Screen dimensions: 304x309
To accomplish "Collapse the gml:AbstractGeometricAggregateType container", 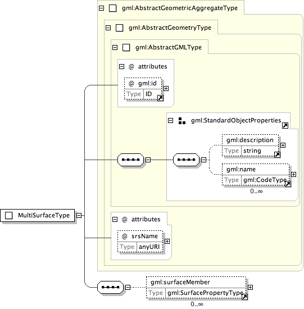I will click(x=101, y=8).
